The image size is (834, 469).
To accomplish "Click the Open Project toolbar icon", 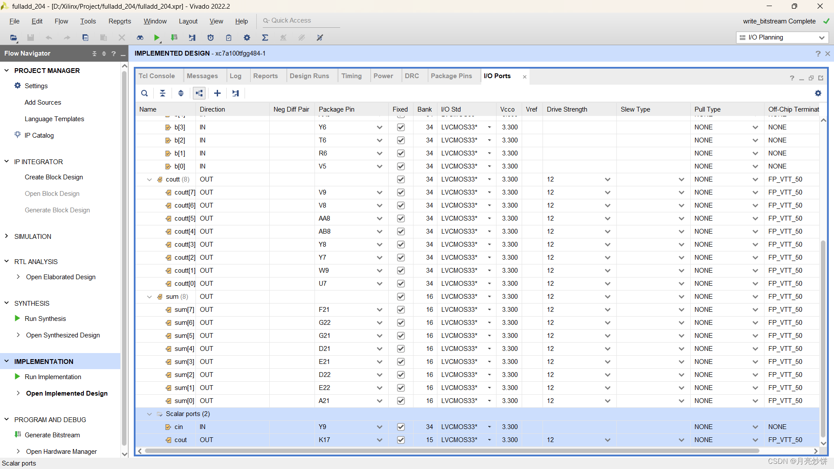I will tap(13, 38).
